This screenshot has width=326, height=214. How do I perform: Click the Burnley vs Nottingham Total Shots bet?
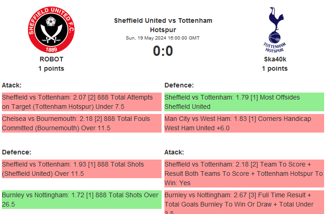coord(81,200)
